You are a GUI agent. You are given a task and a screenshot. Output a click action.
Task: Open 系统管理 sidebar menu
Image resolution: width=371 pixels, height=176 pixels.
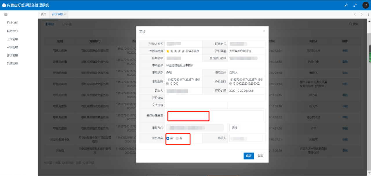tap(12, 63)
